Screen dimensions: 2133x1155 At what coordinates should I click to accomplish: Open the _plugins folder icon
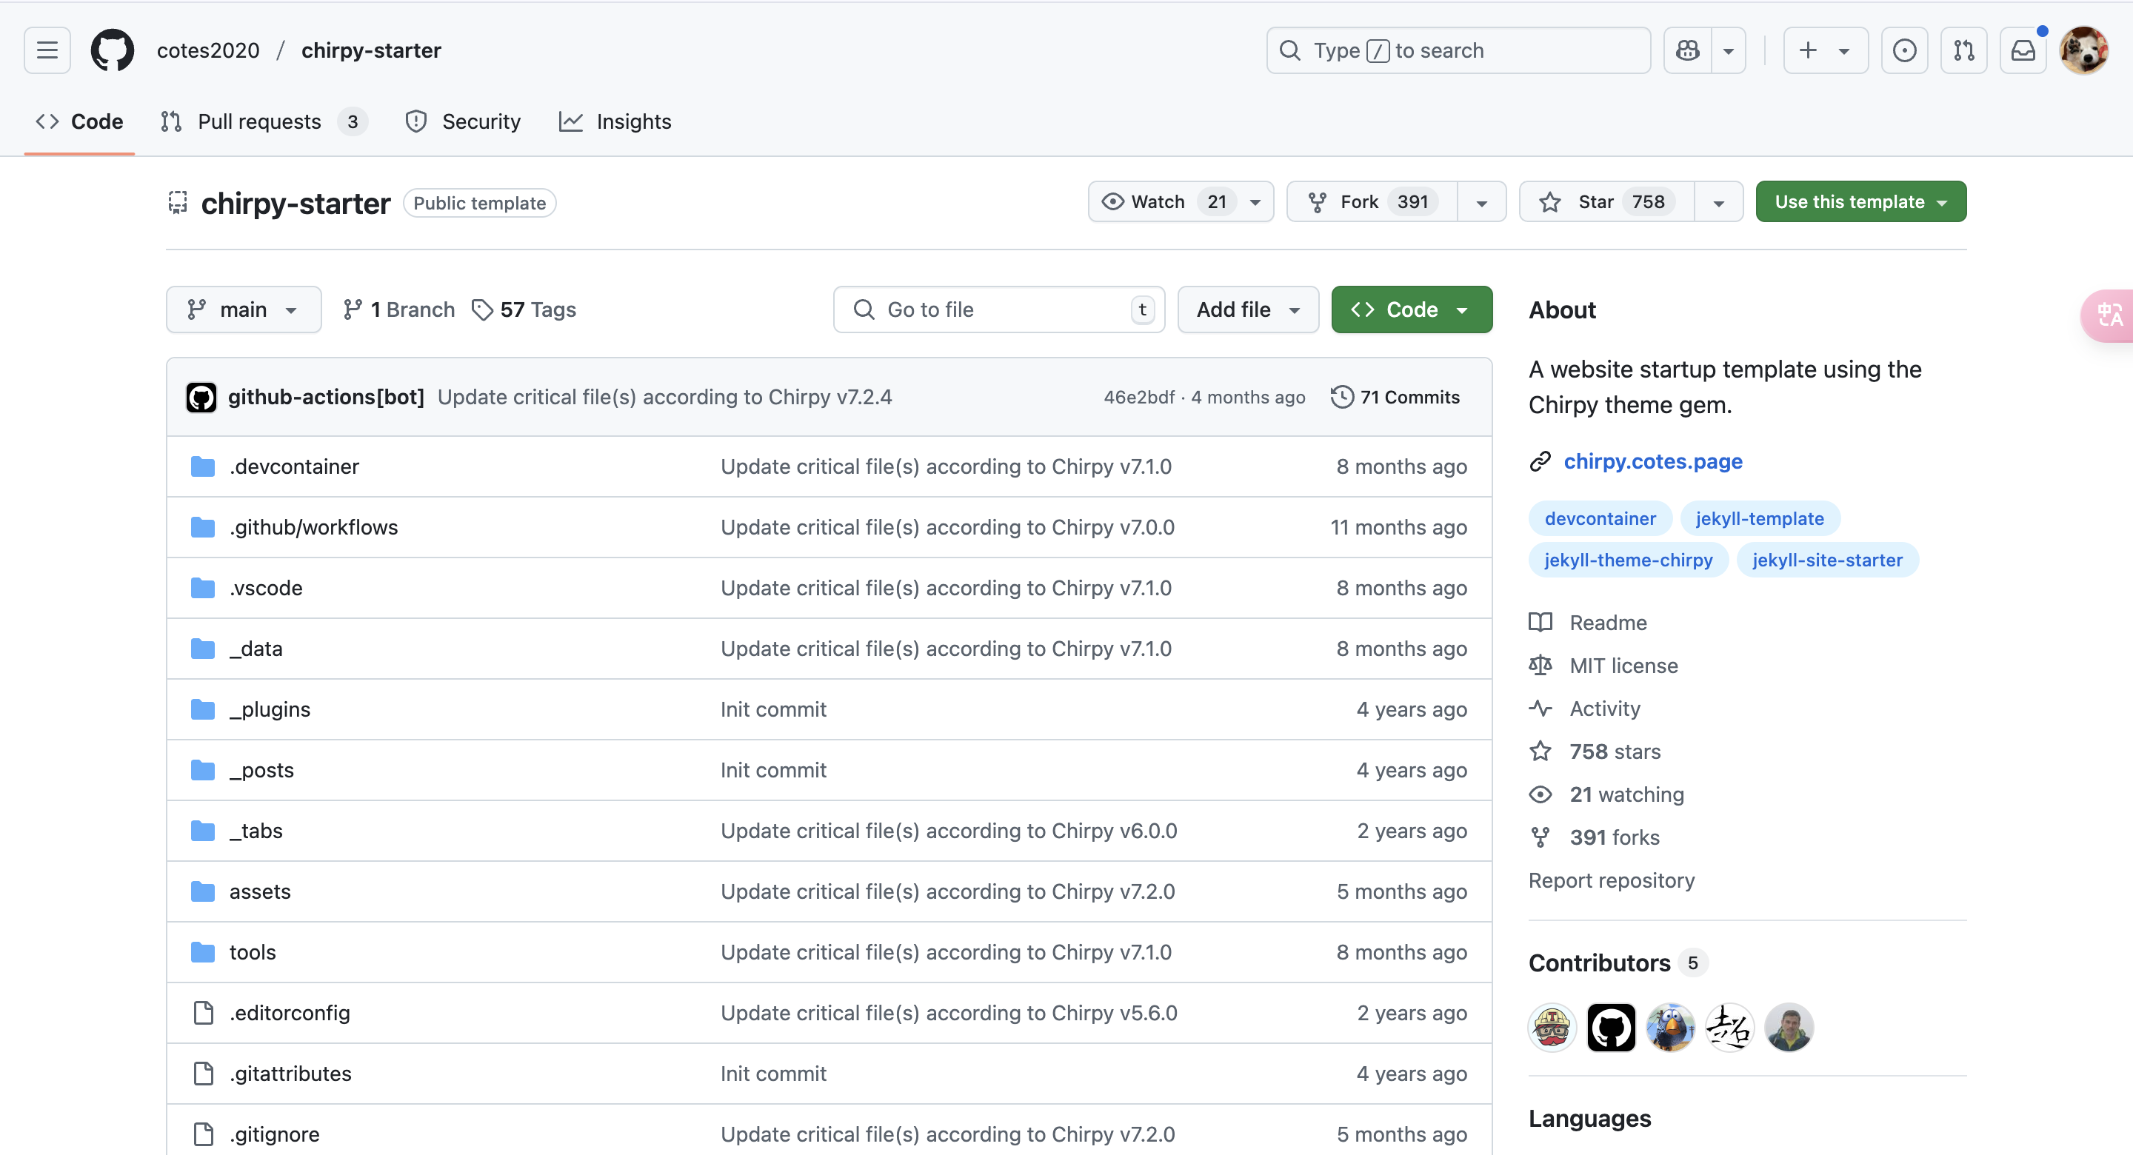203,709
